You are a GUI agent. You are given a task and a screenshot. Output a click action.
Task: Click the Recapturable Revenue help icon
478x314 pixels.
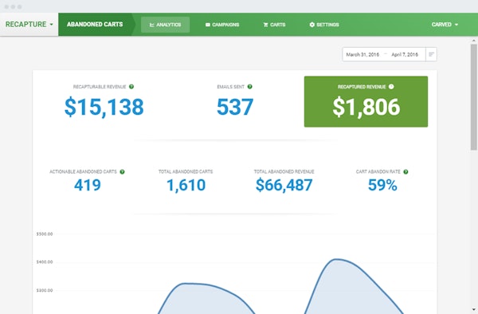tap(131, 87)
